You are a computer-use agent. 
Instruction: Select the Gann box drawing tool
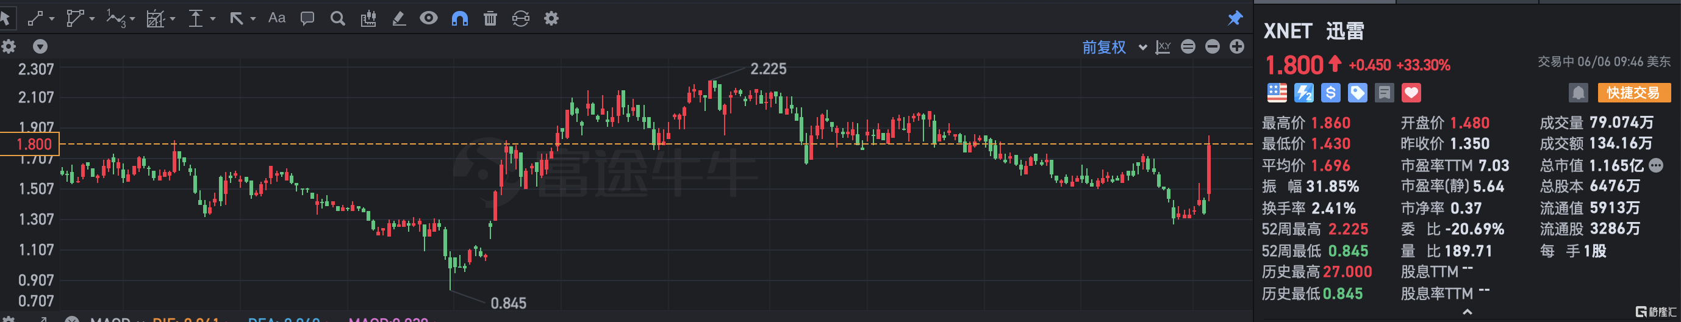pyautogui.click(x=155, y=19)
